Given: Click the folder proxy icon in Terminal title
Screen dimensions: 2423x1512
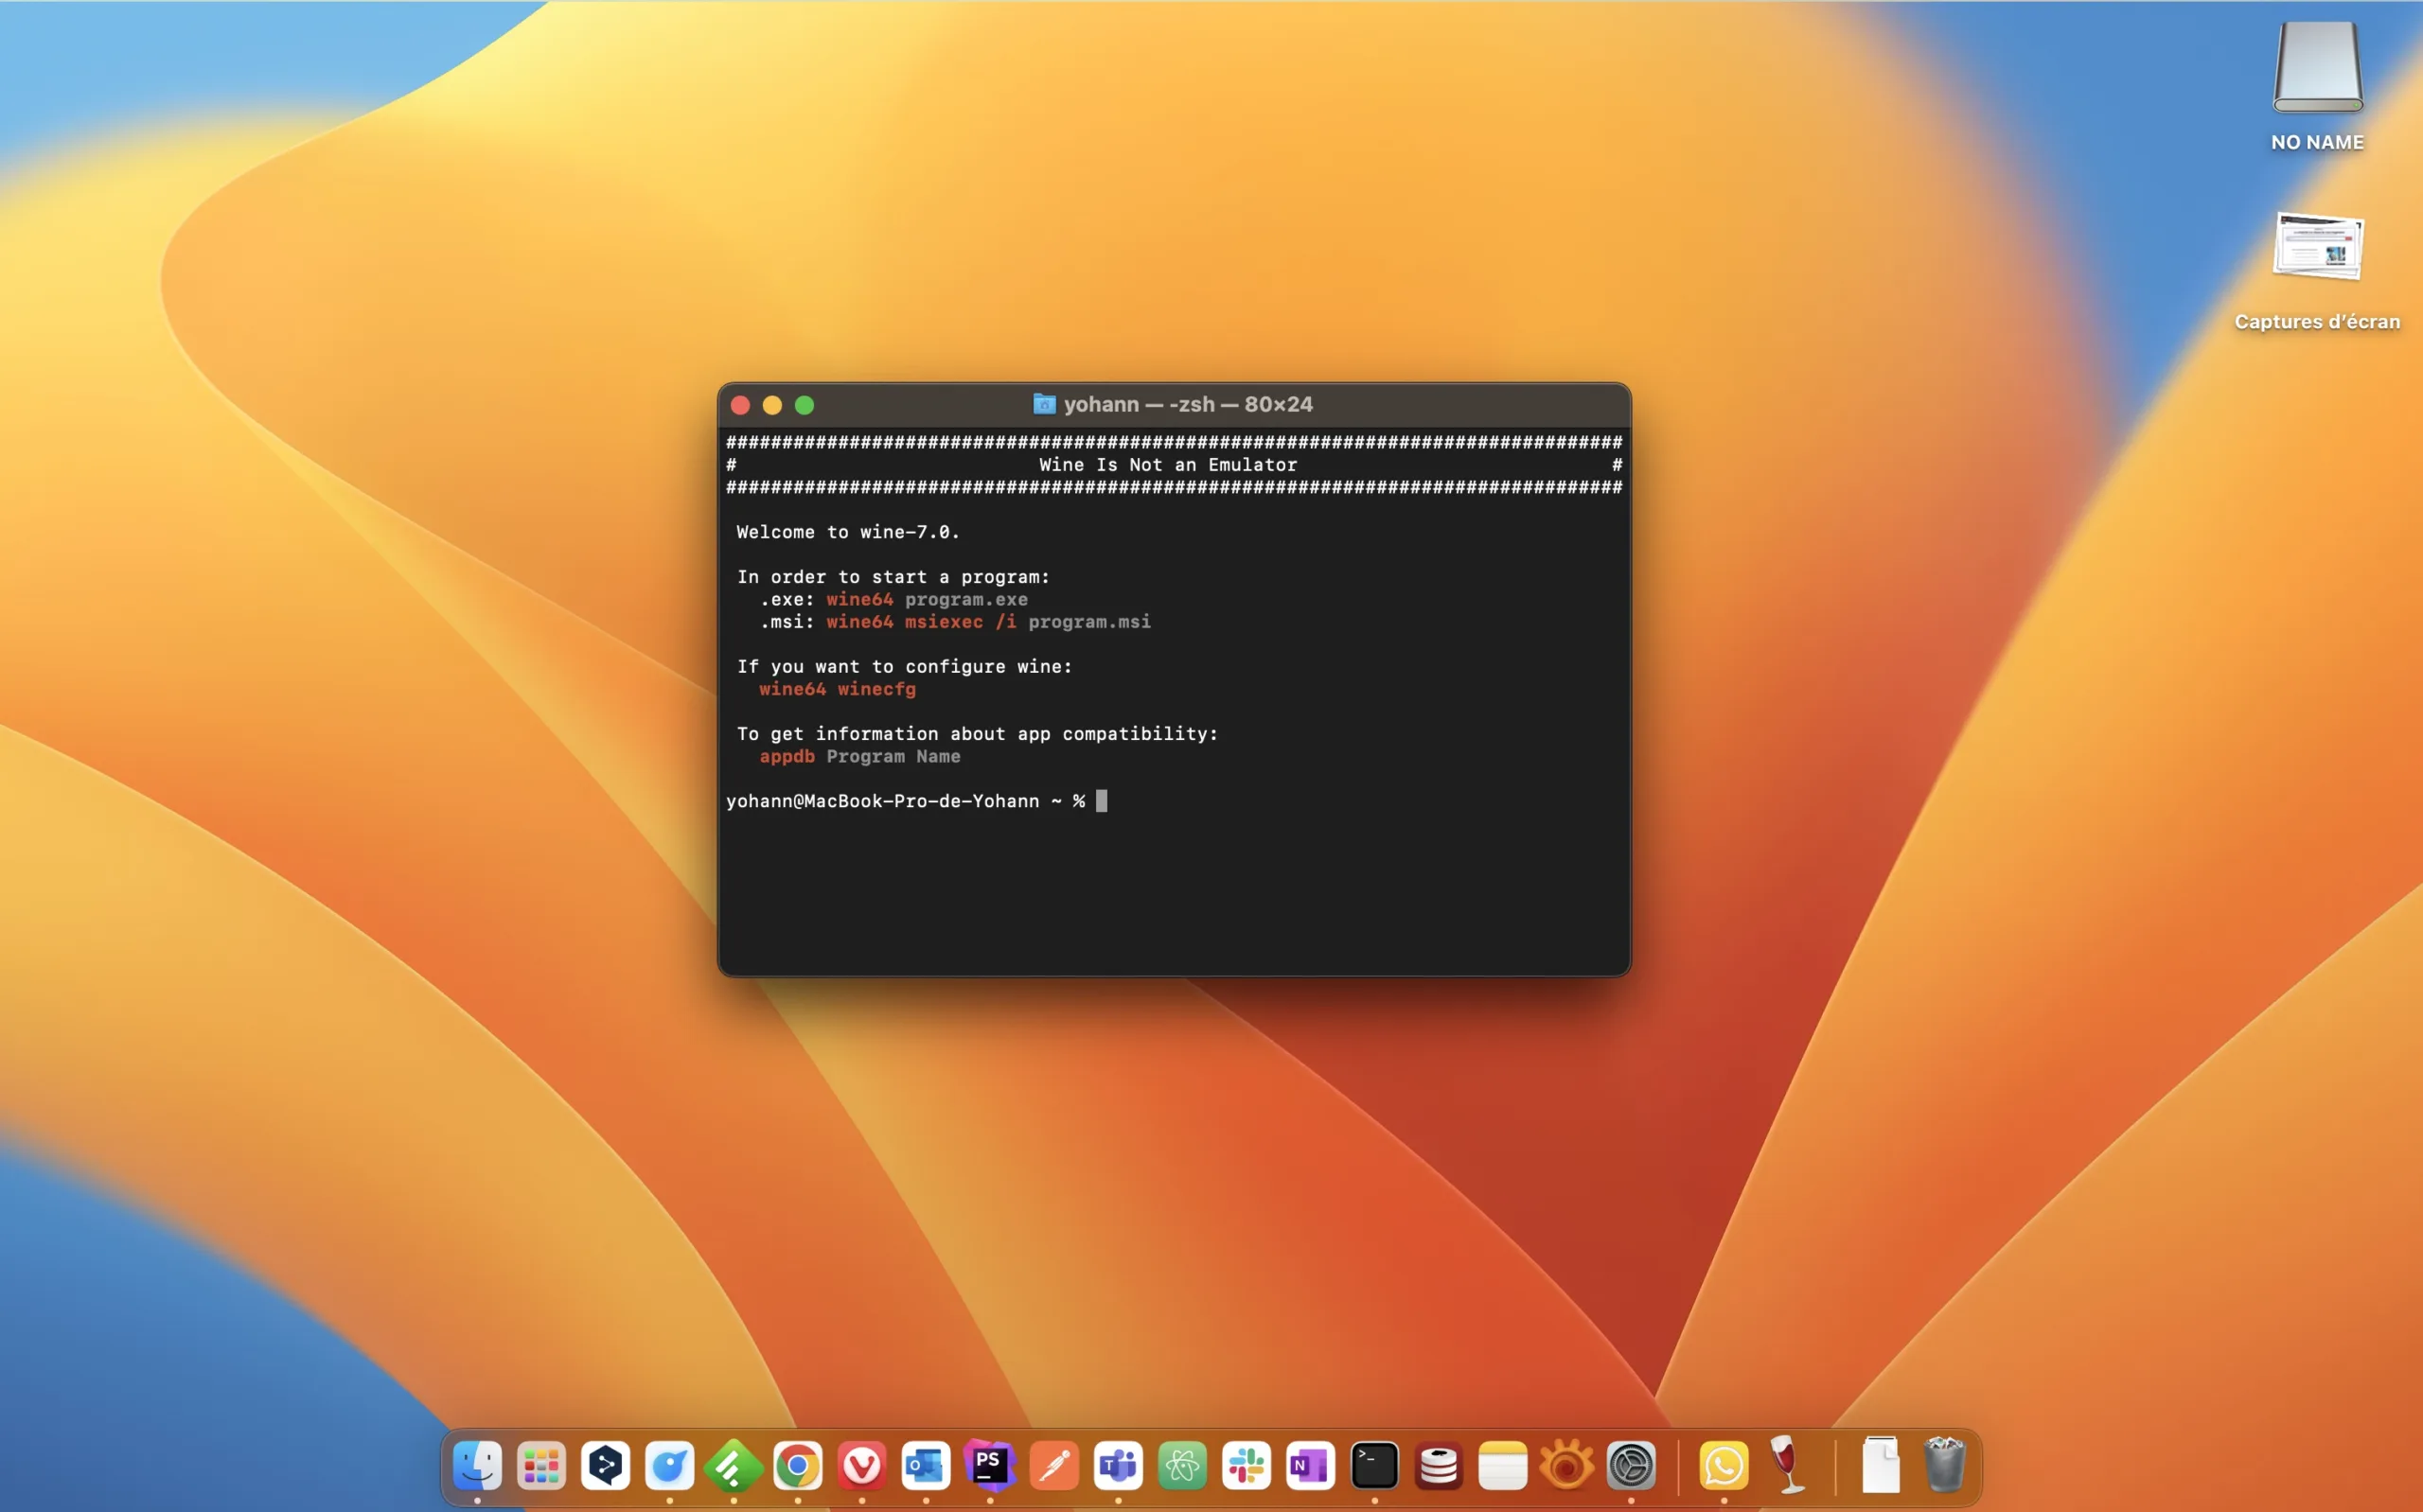Looking at the screenshot, I should tap(1044, 404).
